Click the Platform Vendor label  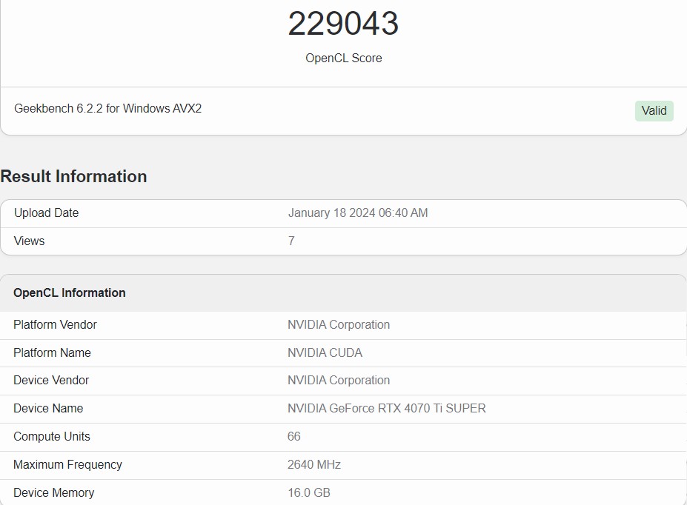(x=55, y=324)
